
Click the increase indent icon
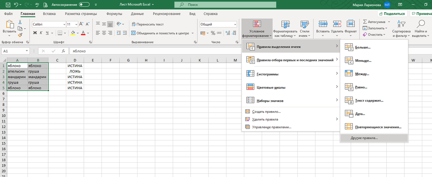(125, 33)
